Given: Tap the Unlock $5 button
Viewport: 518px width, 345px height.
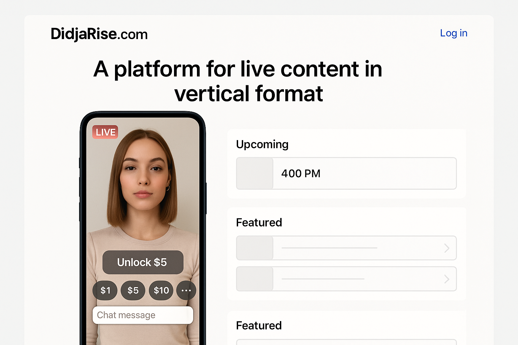Looking at the screenshot, I should [143, 262].
